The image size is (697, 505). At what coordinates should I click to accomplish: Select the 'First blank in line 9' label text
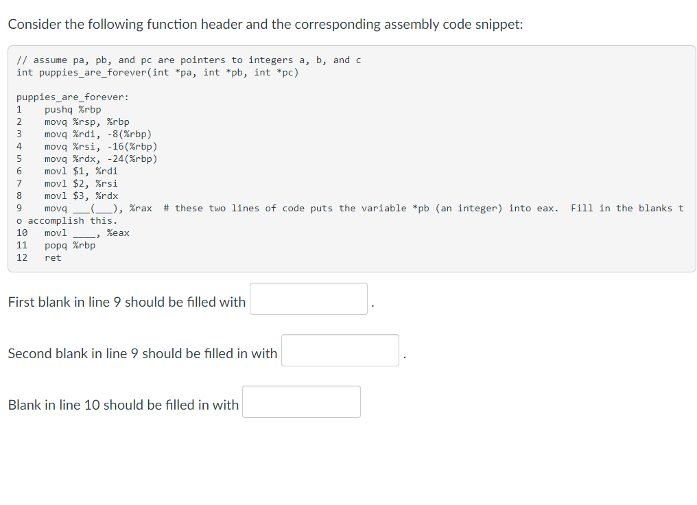[126, 302]
